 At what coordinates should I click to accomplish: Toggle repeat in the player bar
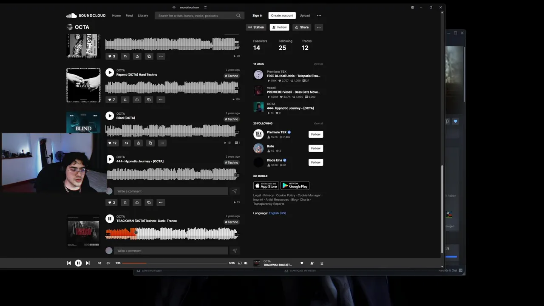click(108, 263)
